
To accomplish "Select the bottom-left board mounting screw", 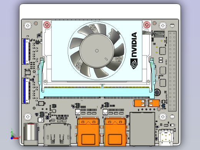I will pyautogui.click(x=28, y=117).
